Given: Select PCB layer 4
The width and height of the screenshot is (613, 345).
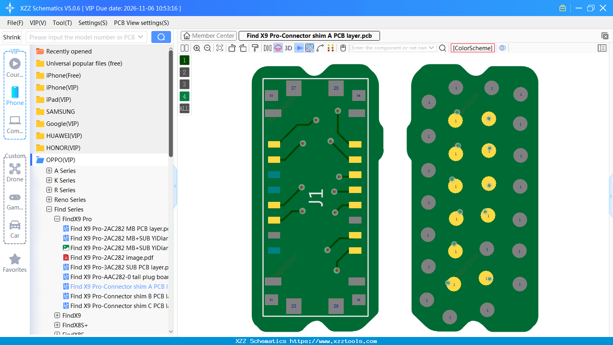Looking at the screenshot, I should click(x=184, y=97).
